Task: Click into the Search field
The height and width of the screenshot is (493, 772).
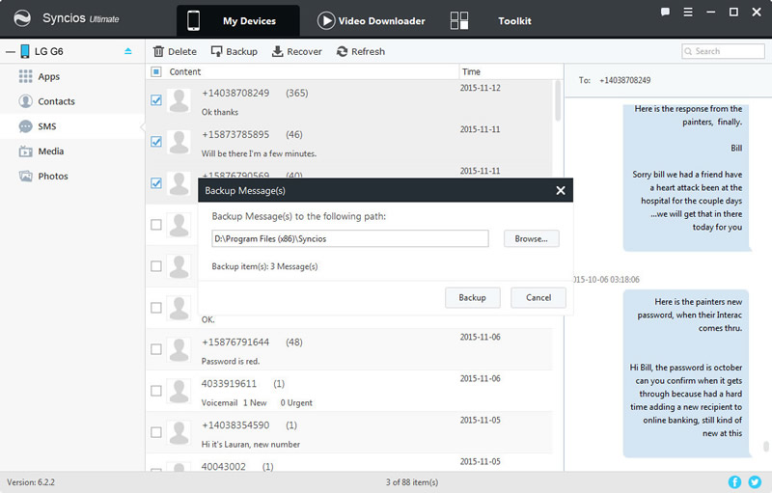Action: (x=723, y=51)
